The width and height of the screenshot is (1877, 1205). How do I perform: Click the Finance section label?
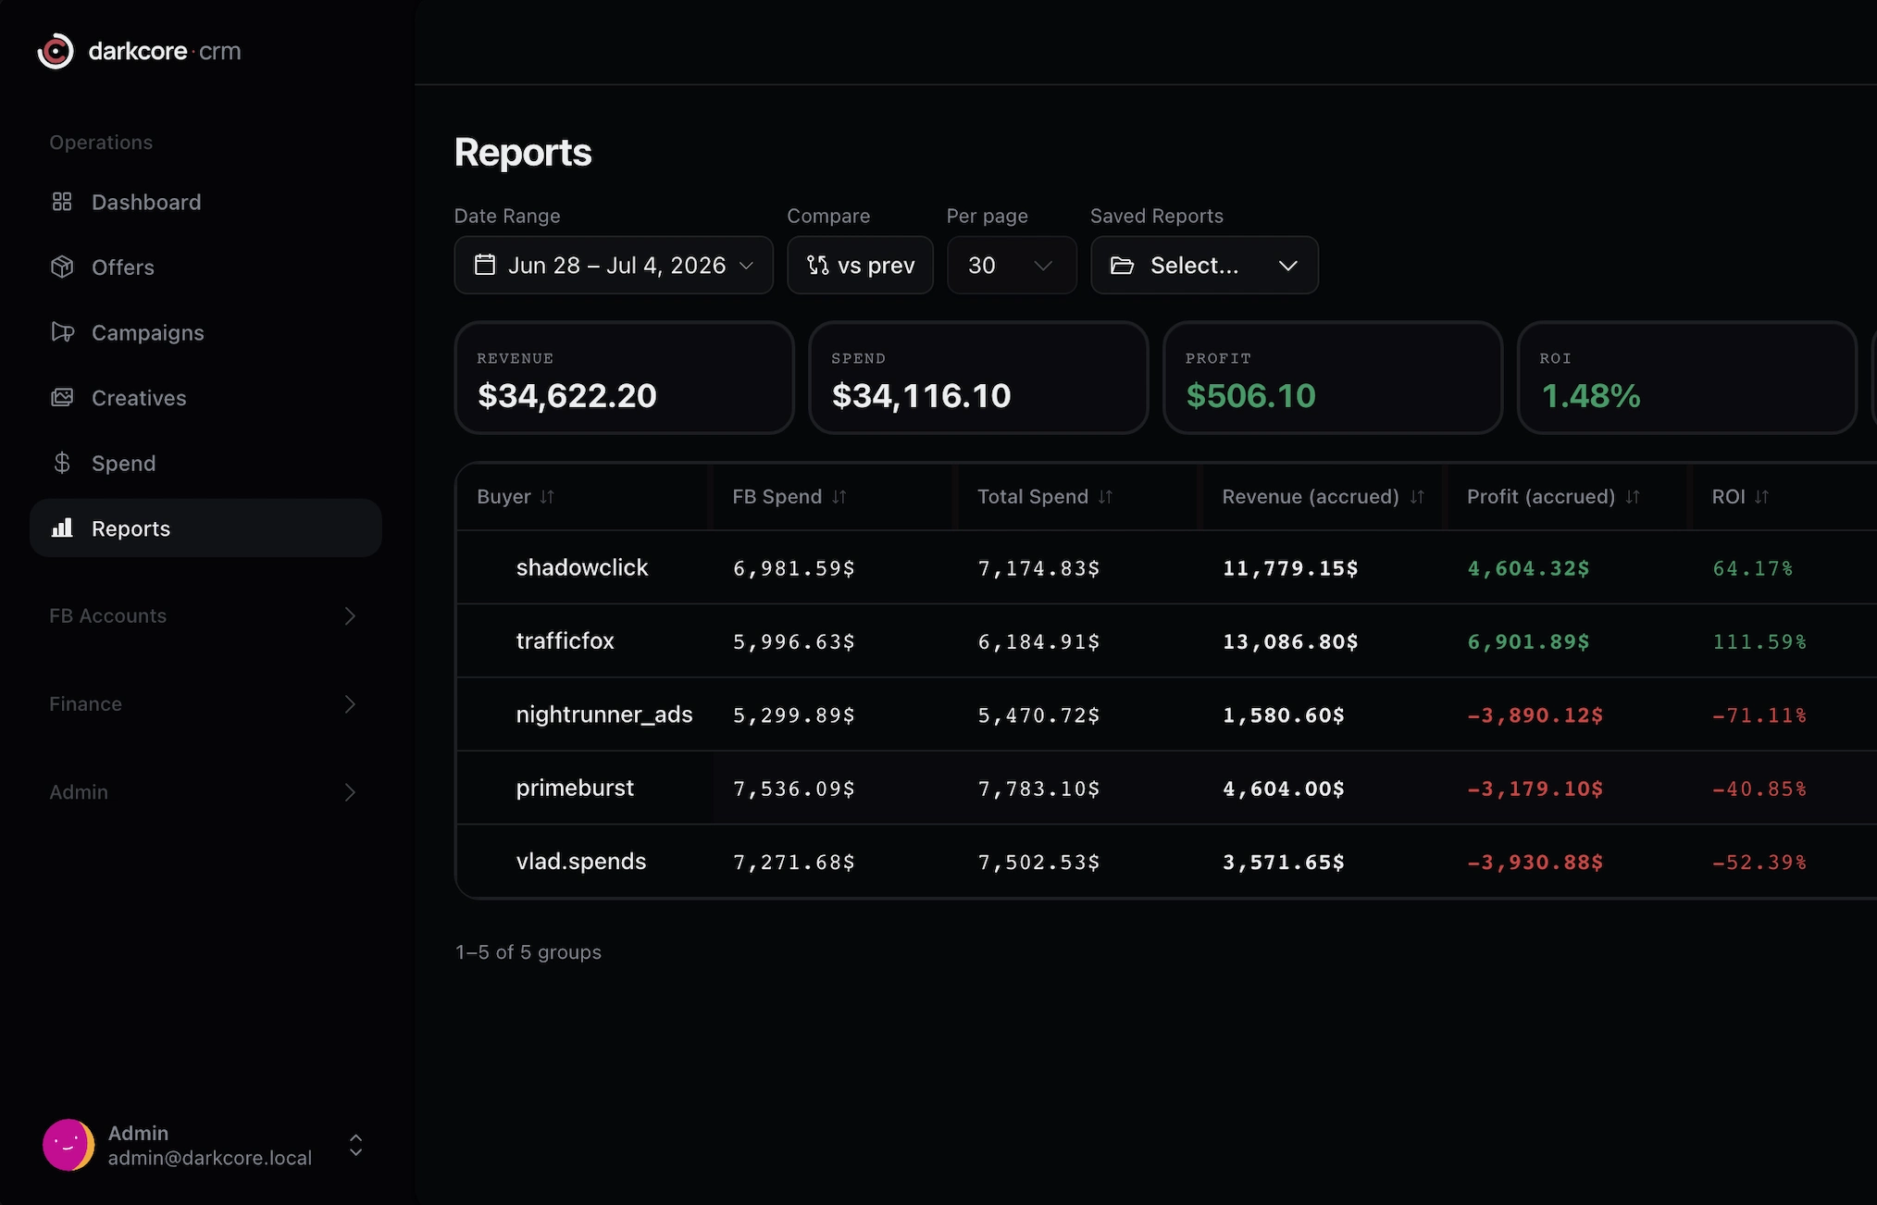85,703
